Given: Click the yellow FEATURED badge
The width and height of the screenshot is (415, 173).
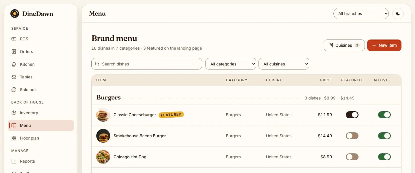Looking at the screenshot, I should pos(171,115).
